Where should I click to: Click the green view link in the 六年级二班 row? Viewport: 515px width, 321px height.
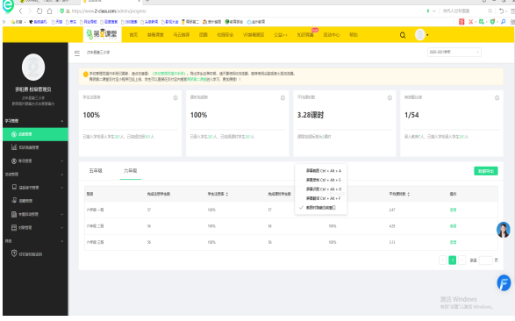click(454, 226)
